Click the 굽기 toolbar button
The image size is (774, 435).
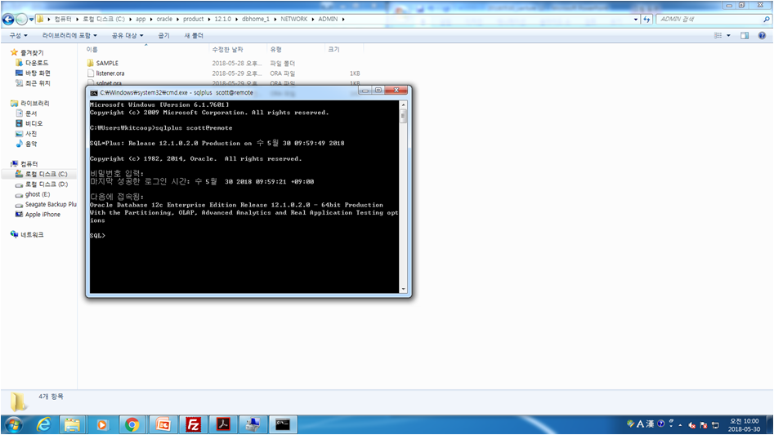(x=163, y=35)
